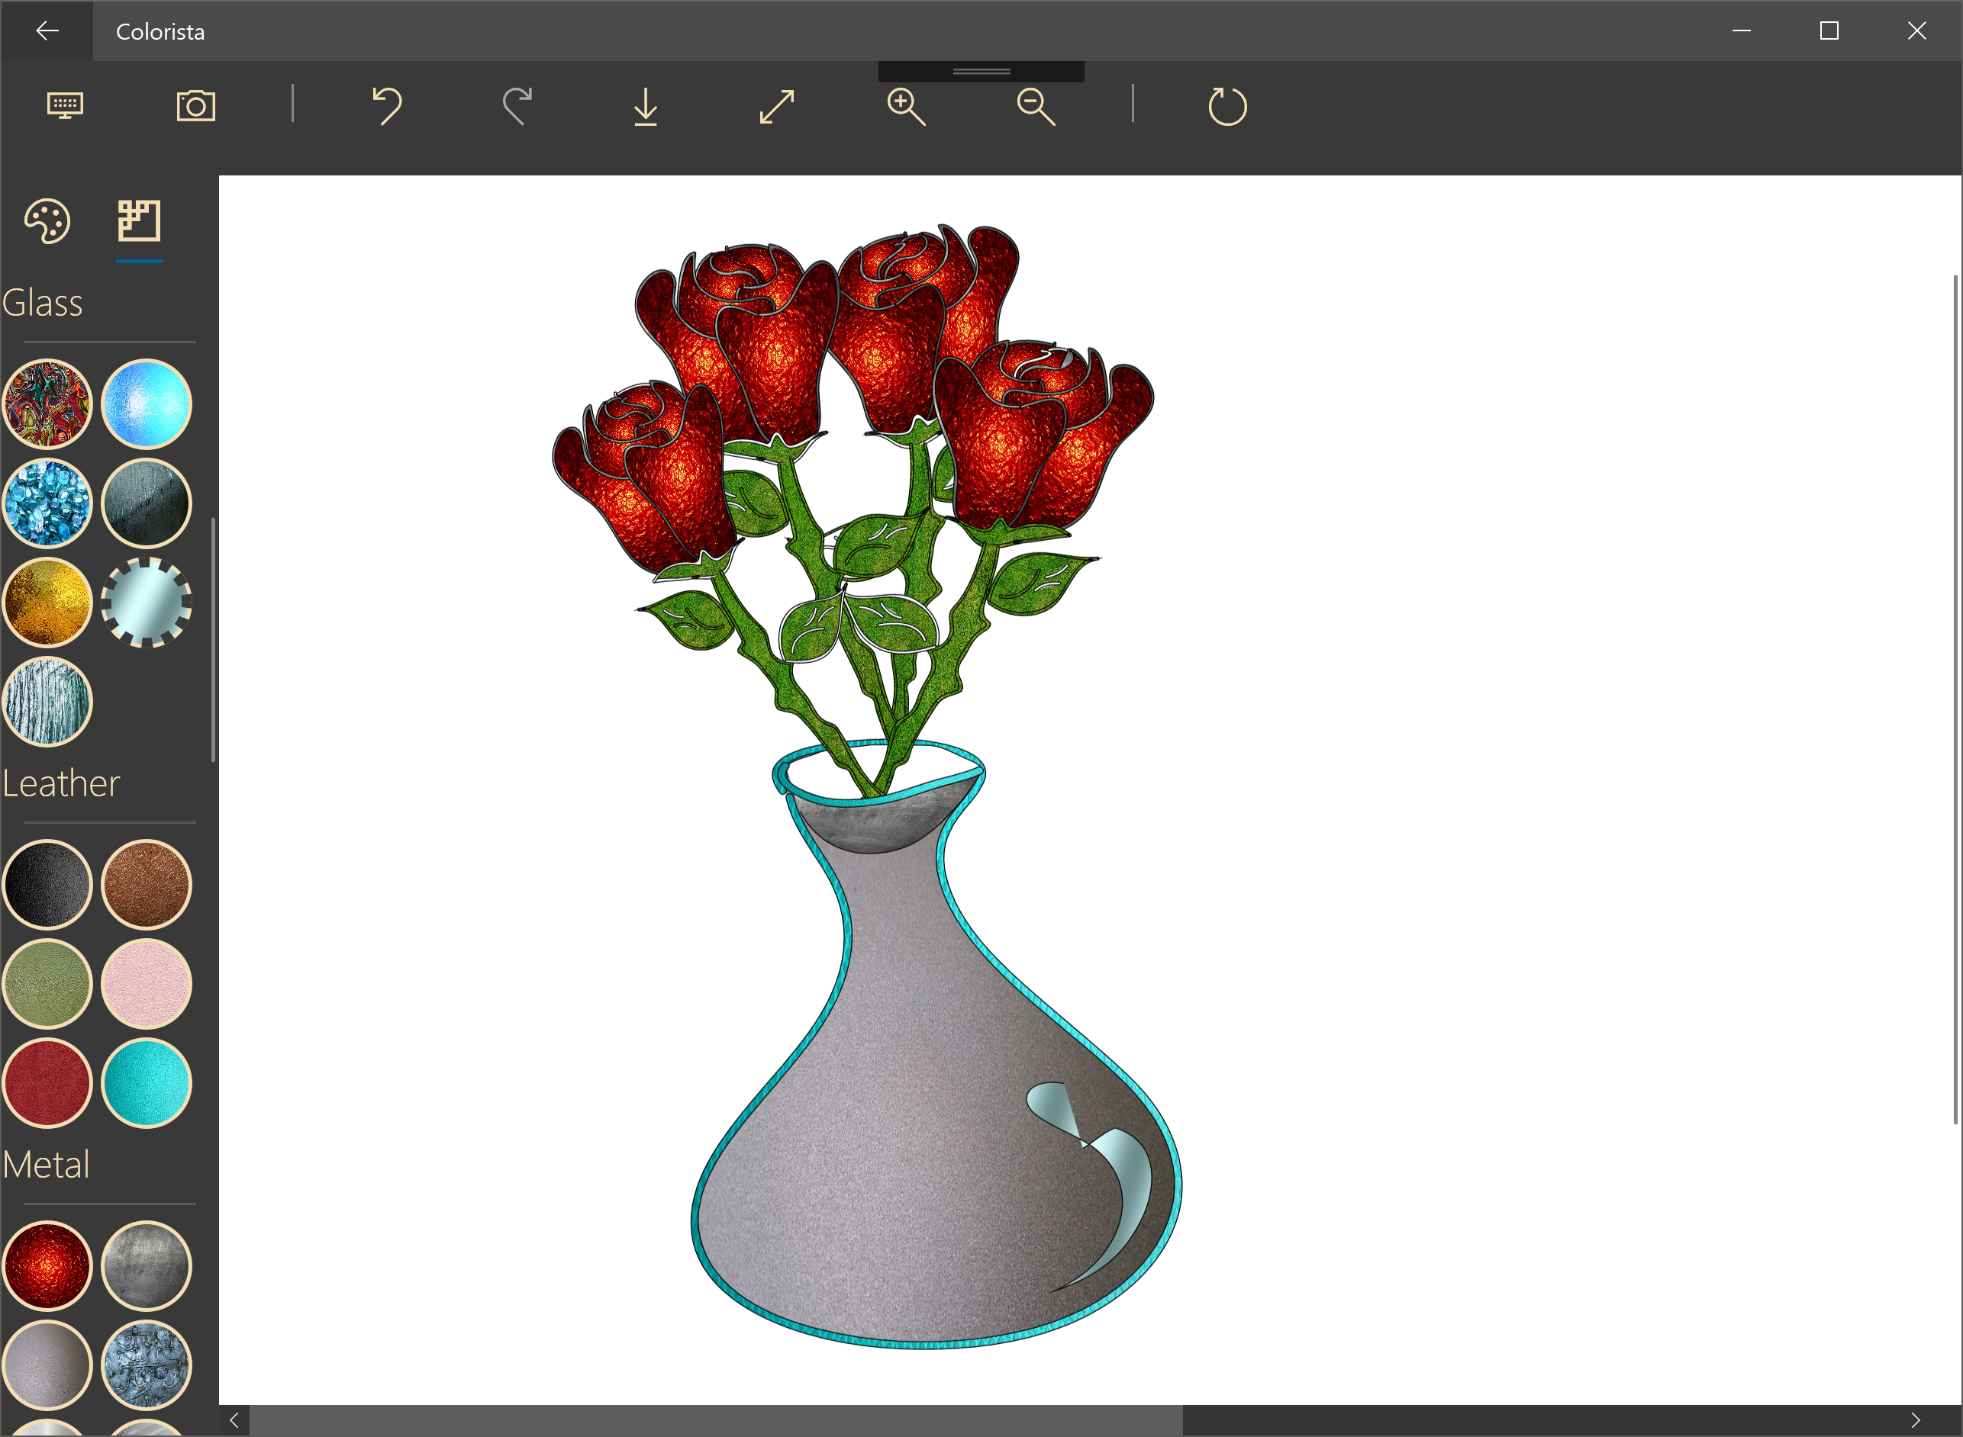Pick the golden amber glass texture

tap(47, 602)
